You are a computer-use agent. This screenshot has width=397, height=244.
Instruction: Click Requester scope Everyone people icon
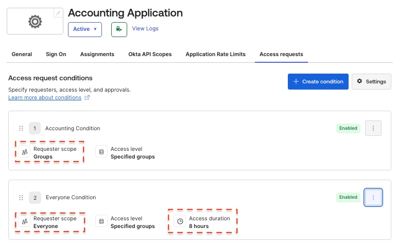point(25,222)
